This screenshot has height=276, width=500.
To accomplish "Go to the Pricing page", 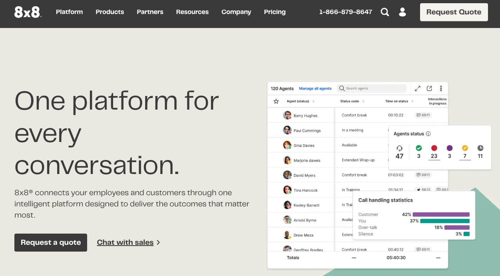I will point(275,12).
